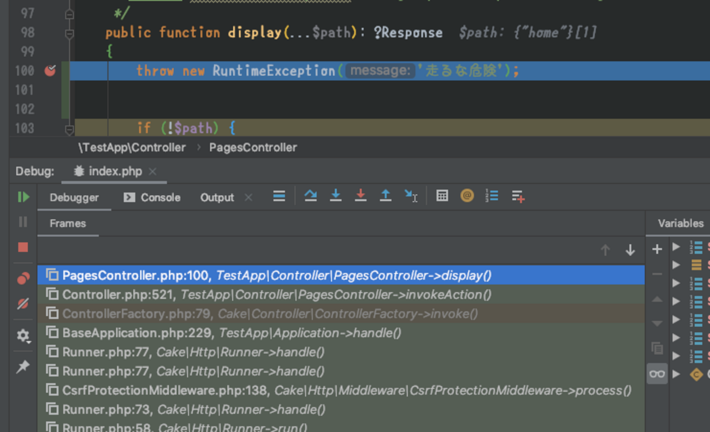Click the Step Into blue arrow icon

tap(336, 196)
